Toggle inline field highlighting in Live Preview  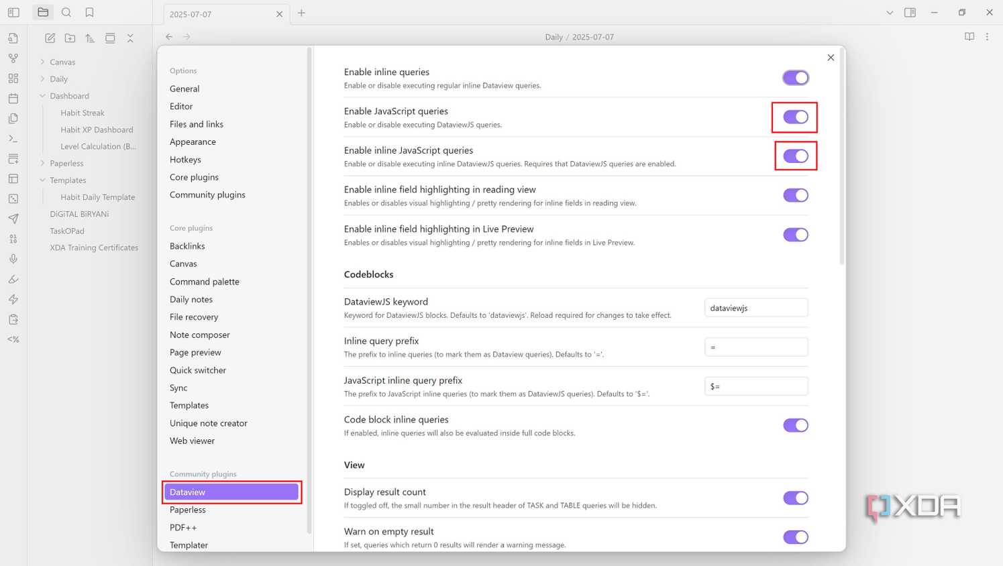point(796,235)
